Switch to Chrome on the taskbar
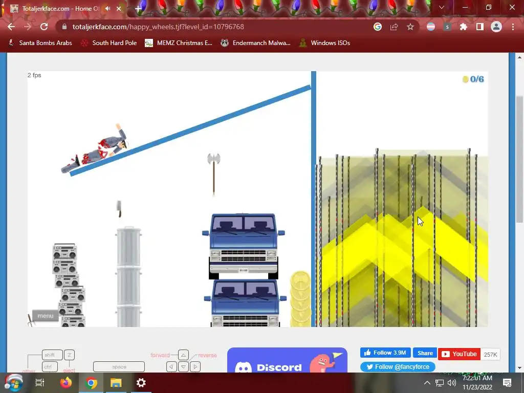This screenshot has width=524, height=393. (x=91, y=383)
